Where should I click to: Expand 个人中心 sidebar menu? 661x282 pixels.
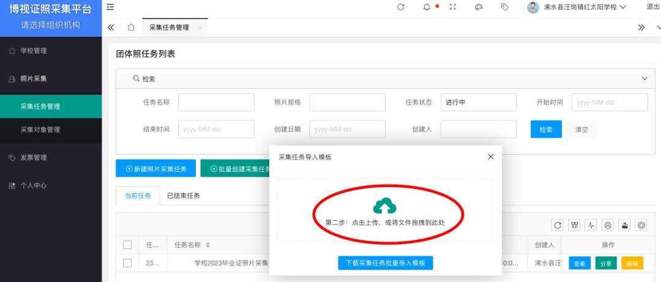point(51,185)
